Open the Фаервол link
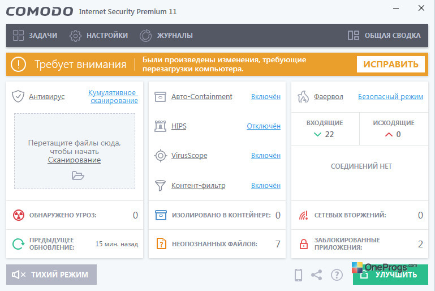The height and width of the screenshot is (291, 435). tap(328, 97)
